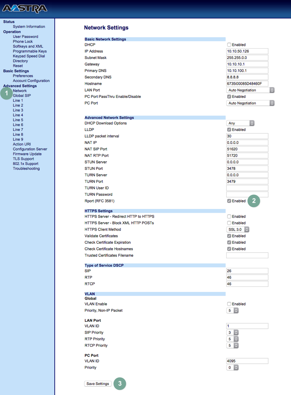Disable PC Port PassThru
The width and height of the screenshot is (291, 395).
(x=229, y=96)
